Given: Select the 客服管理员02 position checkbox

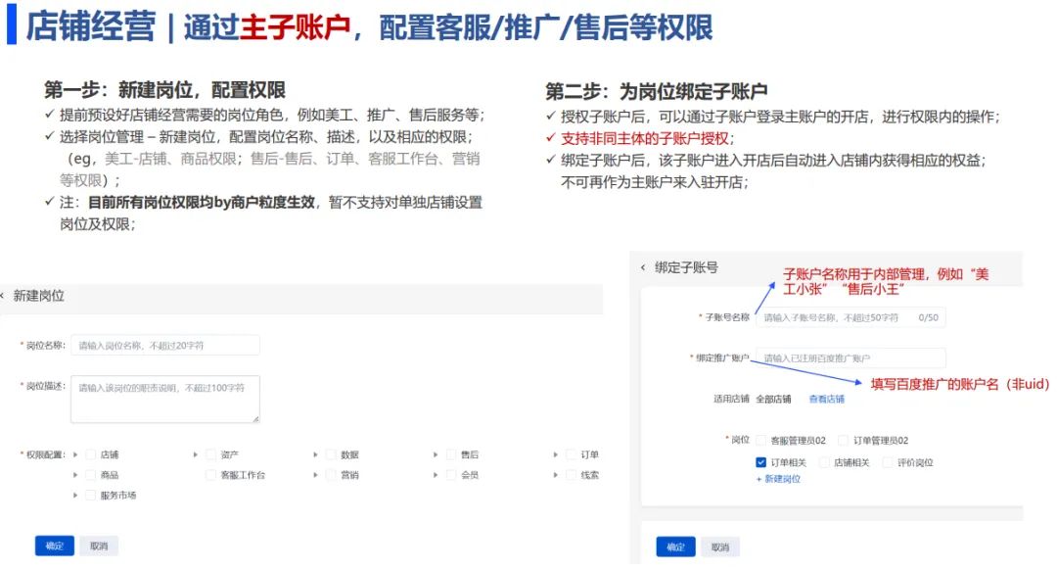Looking at the screenshot, I should point(760,441).
